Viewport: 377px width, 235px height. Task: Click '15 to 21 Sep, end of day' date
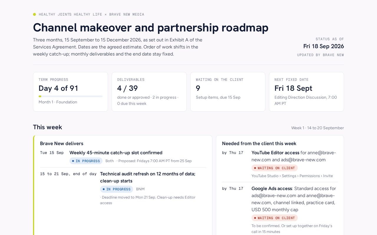(68, 174)
